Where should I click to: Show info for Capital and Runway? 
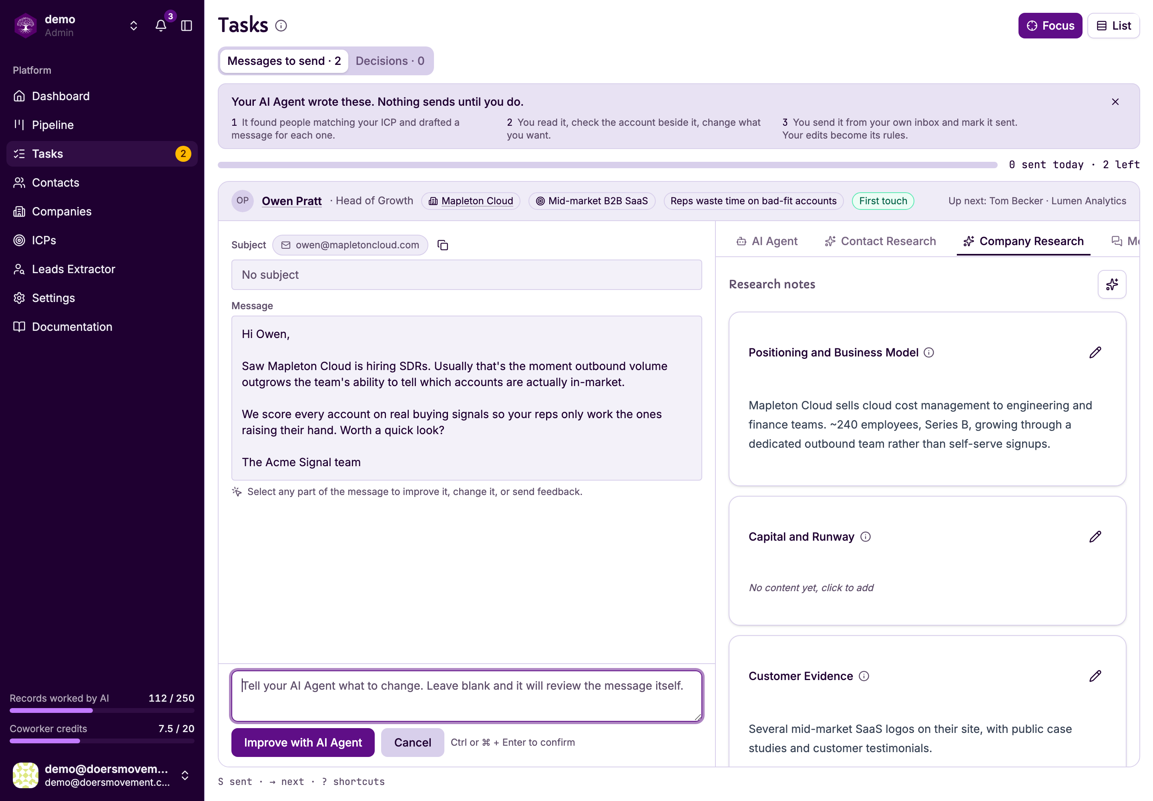pos(866,537)
